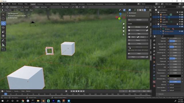Viewport: 184px width, 103px height.
Task: Switch to solid viewport shading mode
Action: tap(140, 10)
